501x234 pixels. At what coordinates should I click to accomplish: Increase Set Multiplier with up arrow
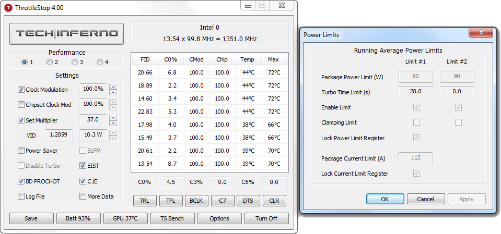click(113, 117)
